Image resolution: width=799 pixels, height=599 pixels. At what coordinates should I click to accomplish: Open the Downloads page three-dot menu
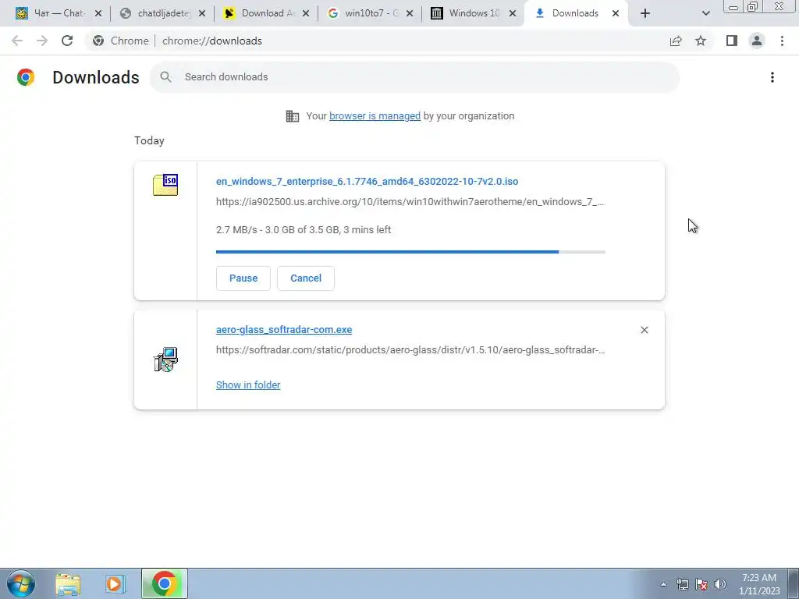[772, 77]
